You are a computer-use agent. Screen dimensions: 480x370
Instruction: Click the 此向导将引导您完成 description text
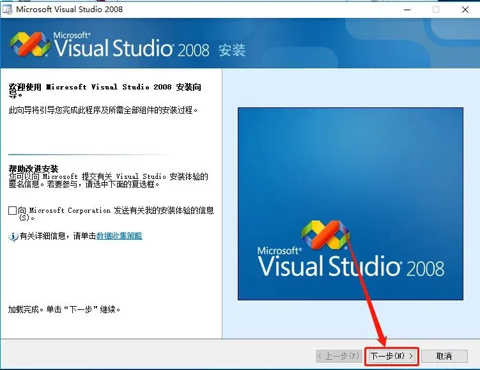point(103,110)
